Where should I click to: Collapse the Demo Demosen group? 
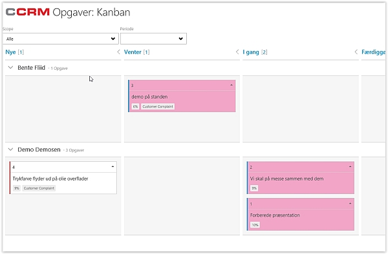click(x=10, y=149)
